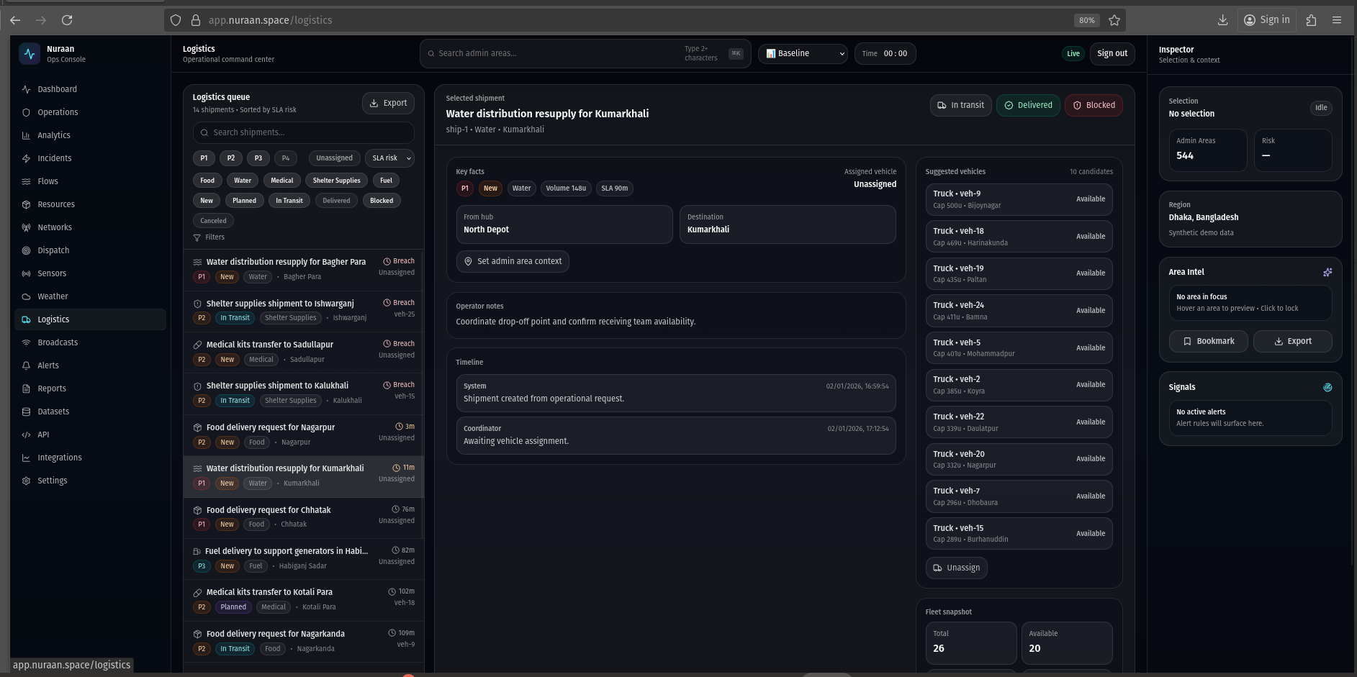Image resolution: width=1357 pixels, height=677 pixels.
Task: Go to Dispatch in the sidebar
Action: click(x=53, y=250)
